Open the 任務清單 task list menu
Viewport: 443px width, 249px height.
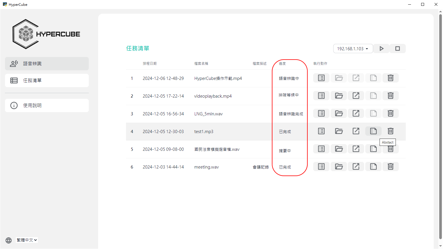pyautogui.click(x=47, y=80)
